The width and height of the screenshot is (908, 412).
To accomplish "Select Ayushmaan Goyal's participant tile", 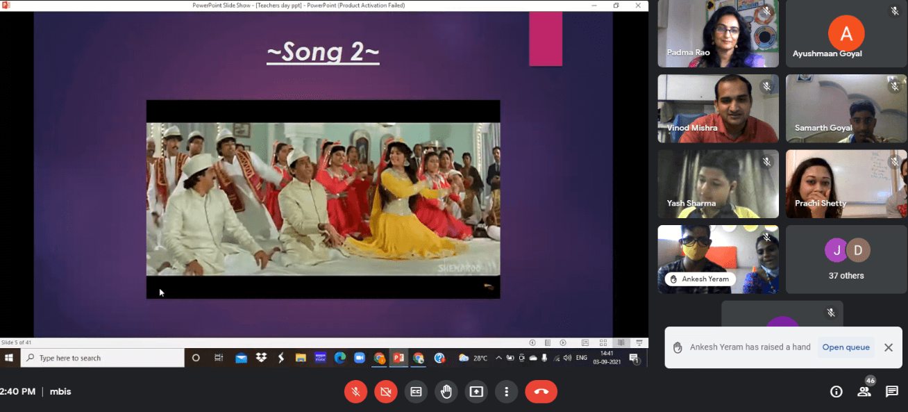I will [846, 34].
